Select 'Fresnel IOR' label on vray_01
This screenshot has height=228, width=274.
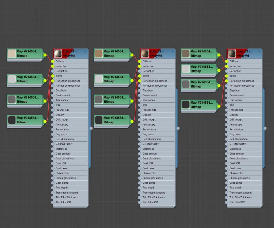click(x=62, y=110)
